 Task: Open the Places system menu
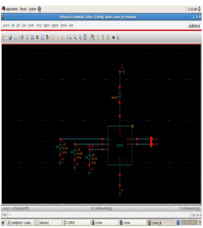coord(23,9)
